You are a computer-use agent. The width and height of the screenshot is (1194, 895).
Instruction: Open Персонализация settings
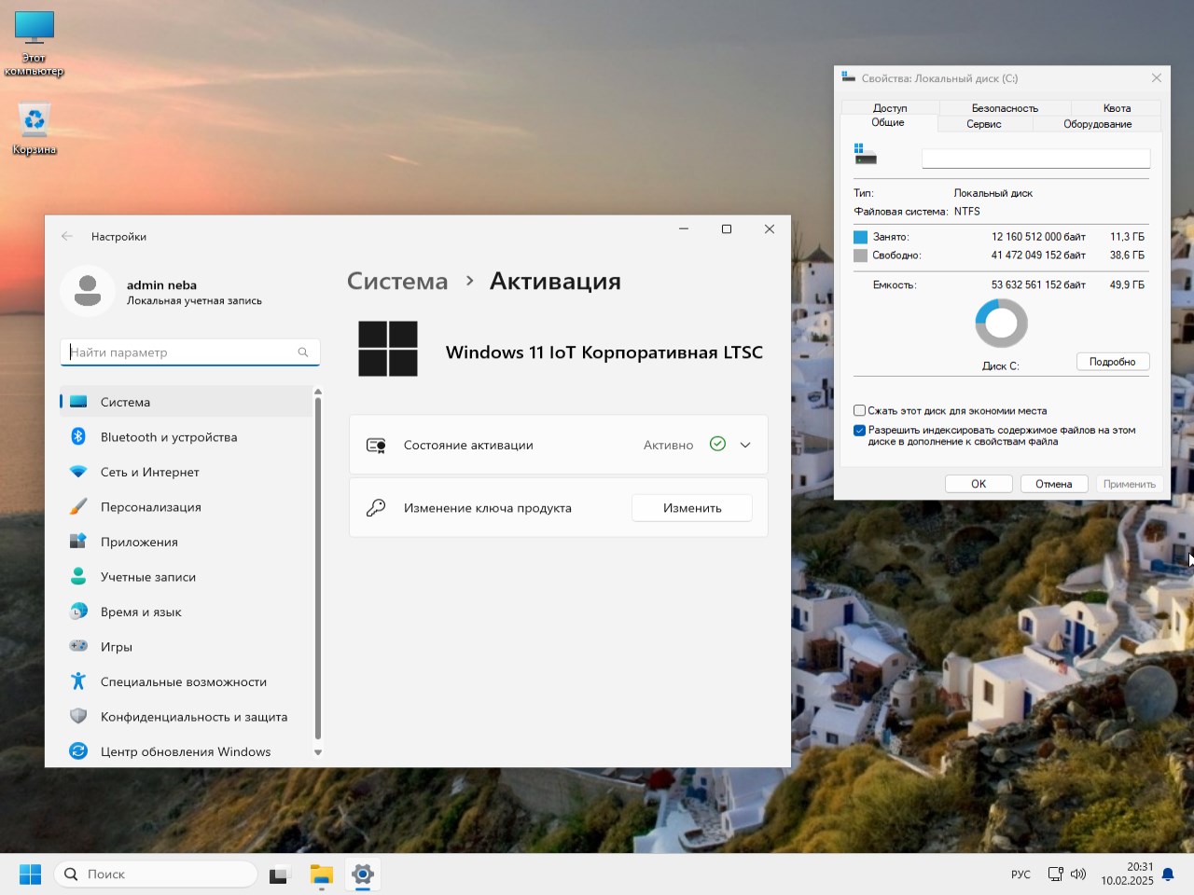(186, 507)
